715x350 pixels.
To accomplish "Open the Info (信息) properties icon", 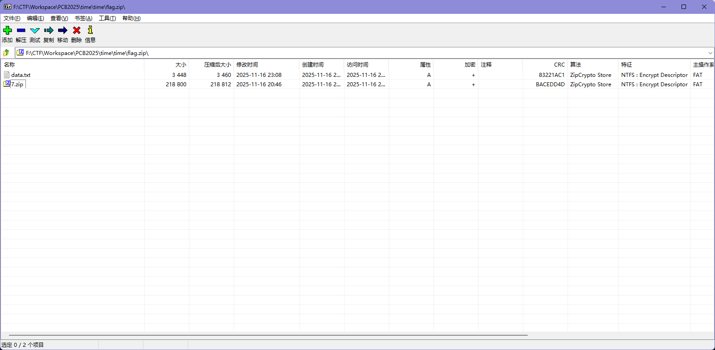I will tap(90, 30).
